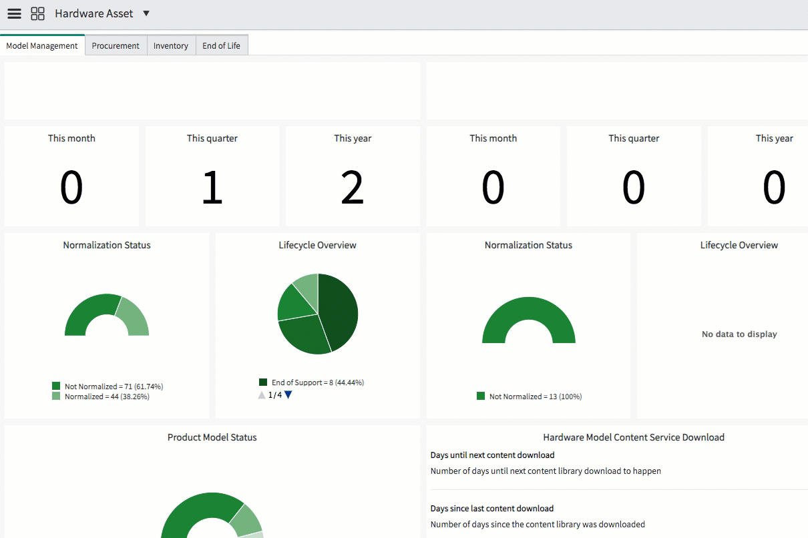Click the left Lifecycle Overview pie chart
The width and height of the screenshot is (808, 538).
(318, 314)
